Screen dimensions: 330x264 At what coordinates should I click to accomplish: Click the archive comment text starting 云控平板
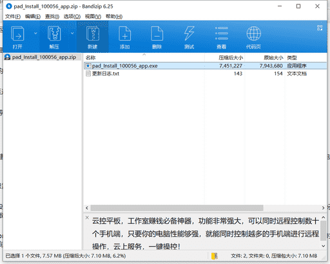206,234
